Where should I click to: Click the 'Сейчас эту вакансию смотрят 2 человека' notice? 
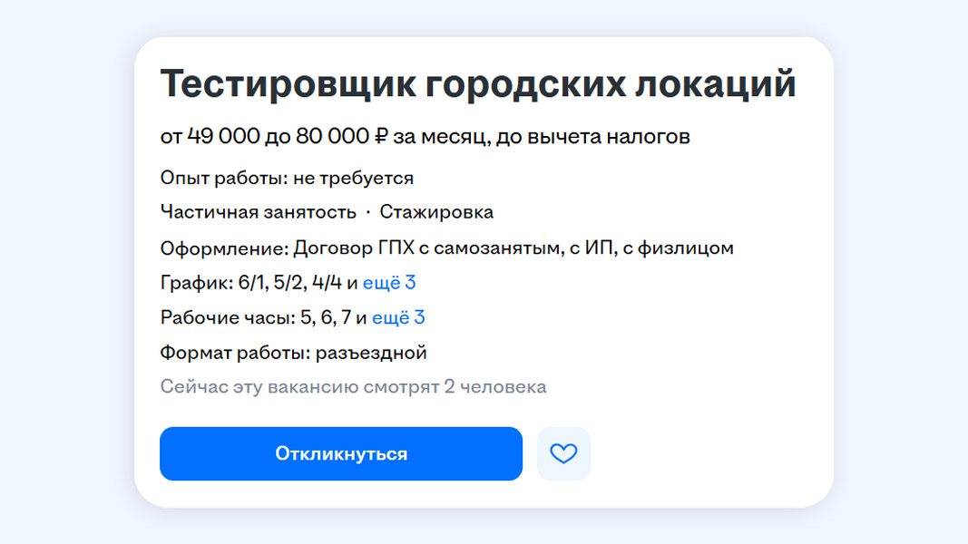pos(353,387)
